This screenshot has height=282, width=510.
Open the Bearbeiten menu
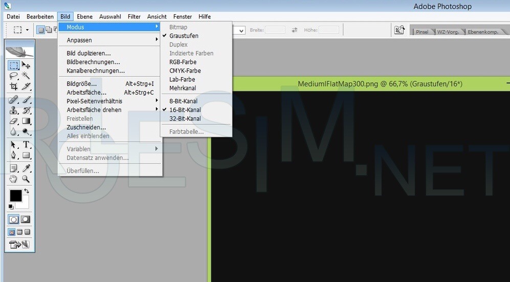click(x=40, y=16)
